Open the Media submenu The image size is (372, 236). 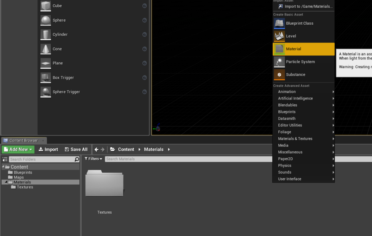[304, 145]
